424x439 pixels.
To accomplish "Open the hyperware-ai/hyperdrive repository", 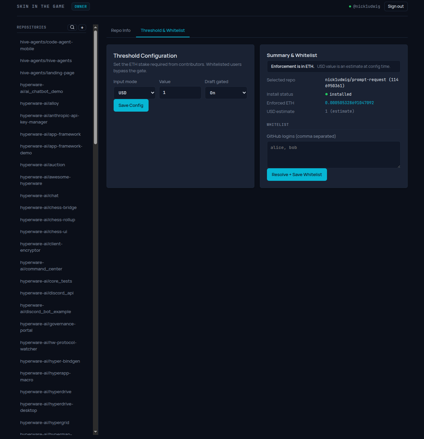I will (46, 392).
